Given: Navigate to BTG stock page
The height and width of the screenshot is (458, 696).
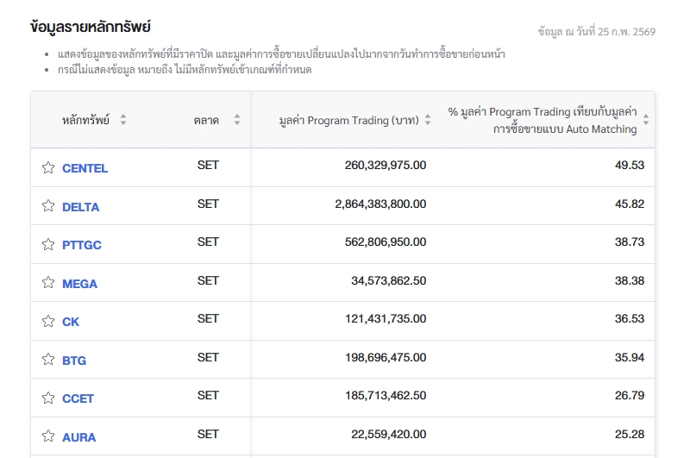Looking at the screenshot, I should click(74, 361).
